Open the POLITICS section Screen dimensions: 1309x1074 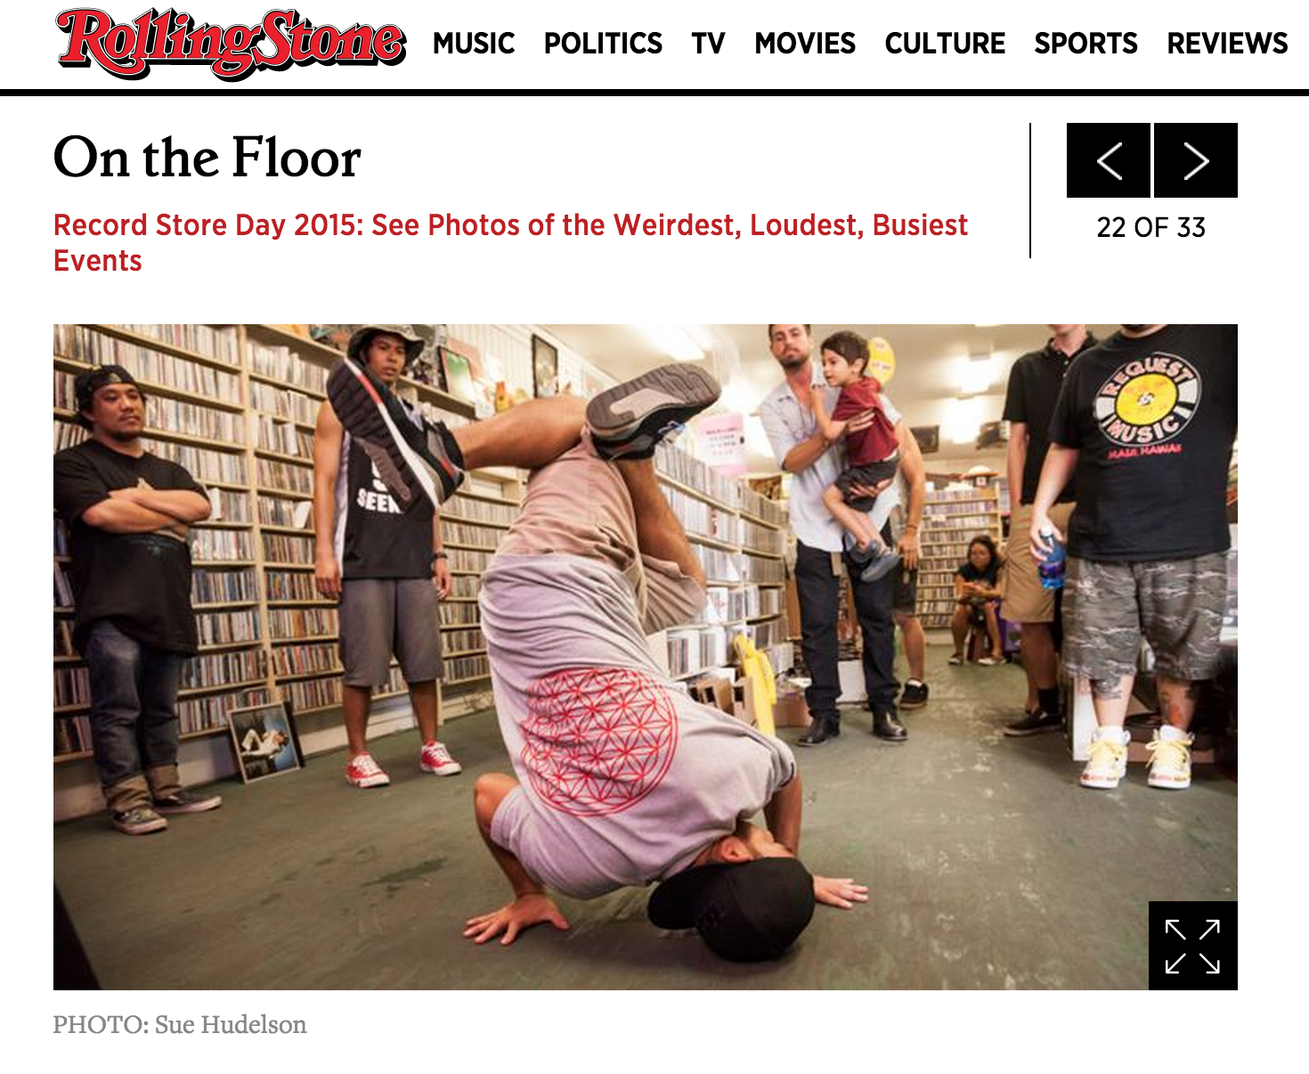603,43
